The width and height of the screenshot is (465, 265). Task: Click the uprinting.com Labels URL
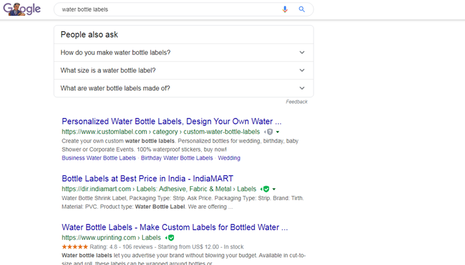click(x=111, y=238)
